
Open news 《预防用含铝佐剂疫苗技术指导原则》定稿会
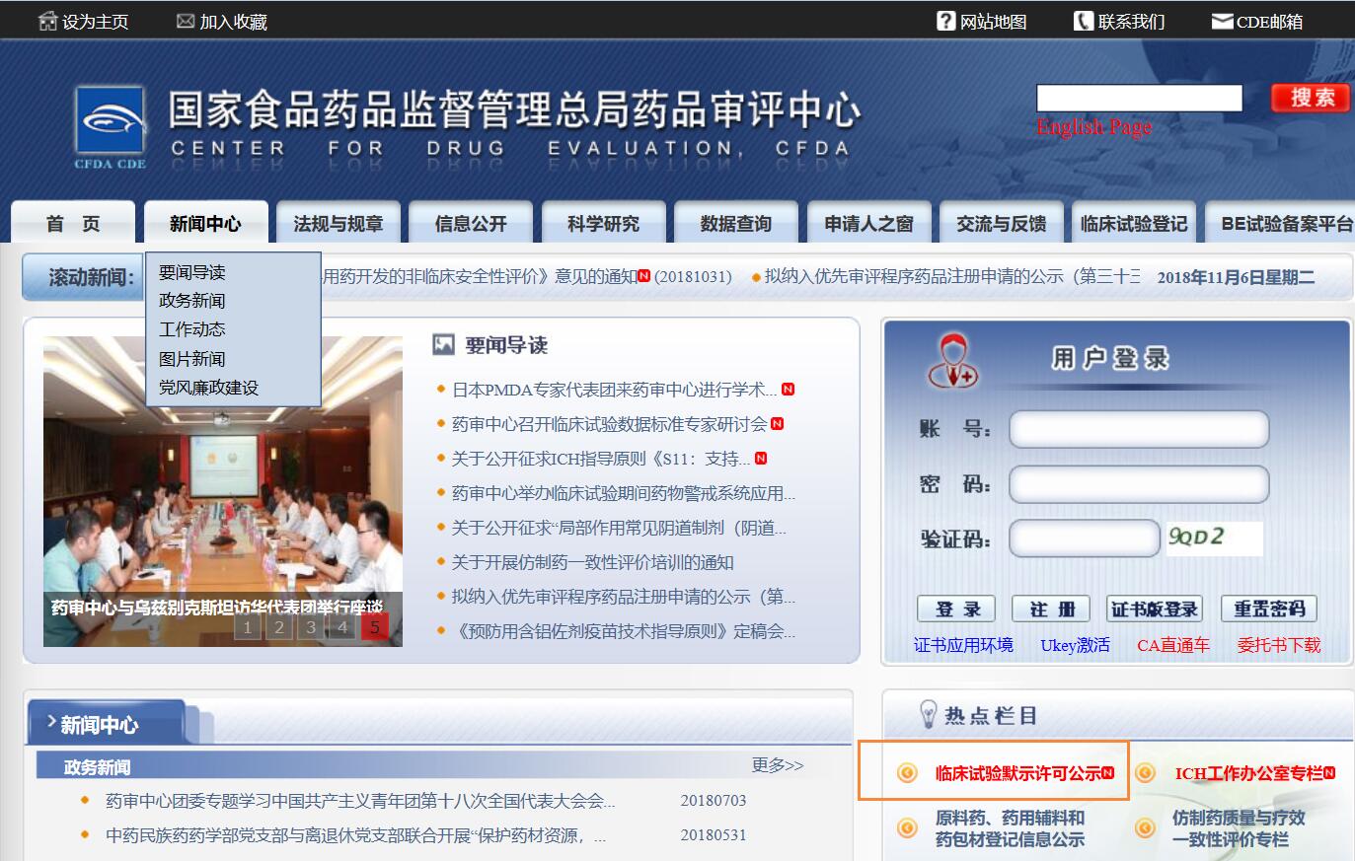623,631
